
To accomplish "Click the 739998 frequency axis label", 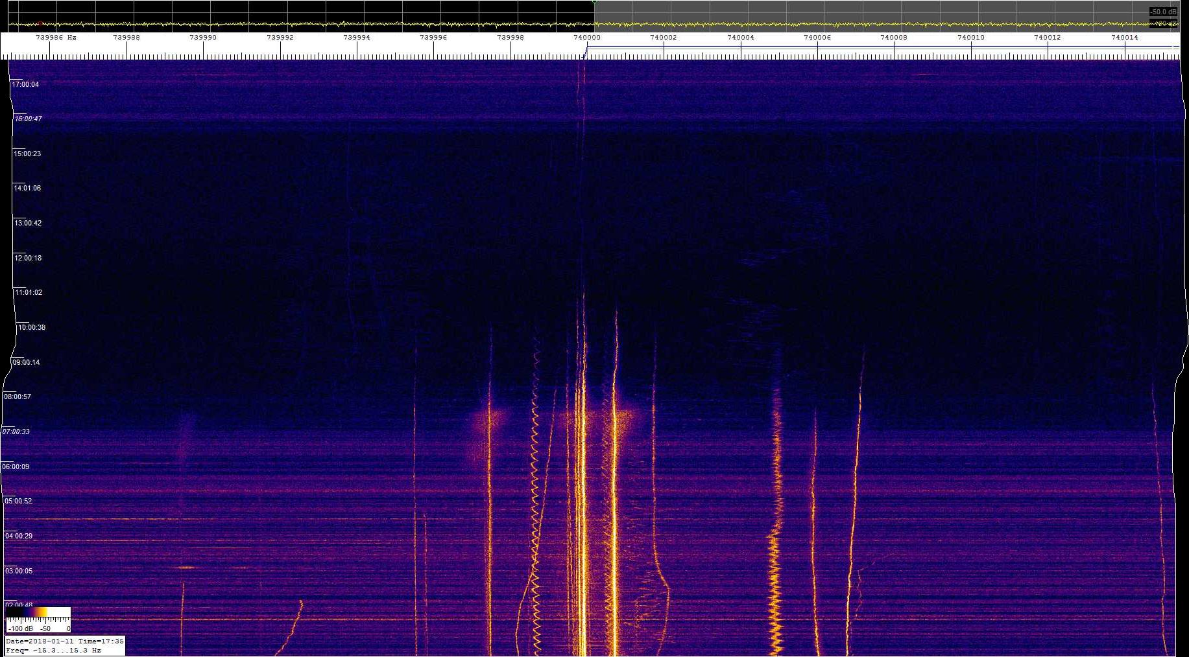I will click(510, 38).
